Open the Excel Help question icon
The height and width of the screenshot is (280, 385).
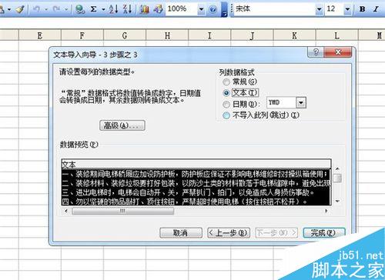(213, 9)
